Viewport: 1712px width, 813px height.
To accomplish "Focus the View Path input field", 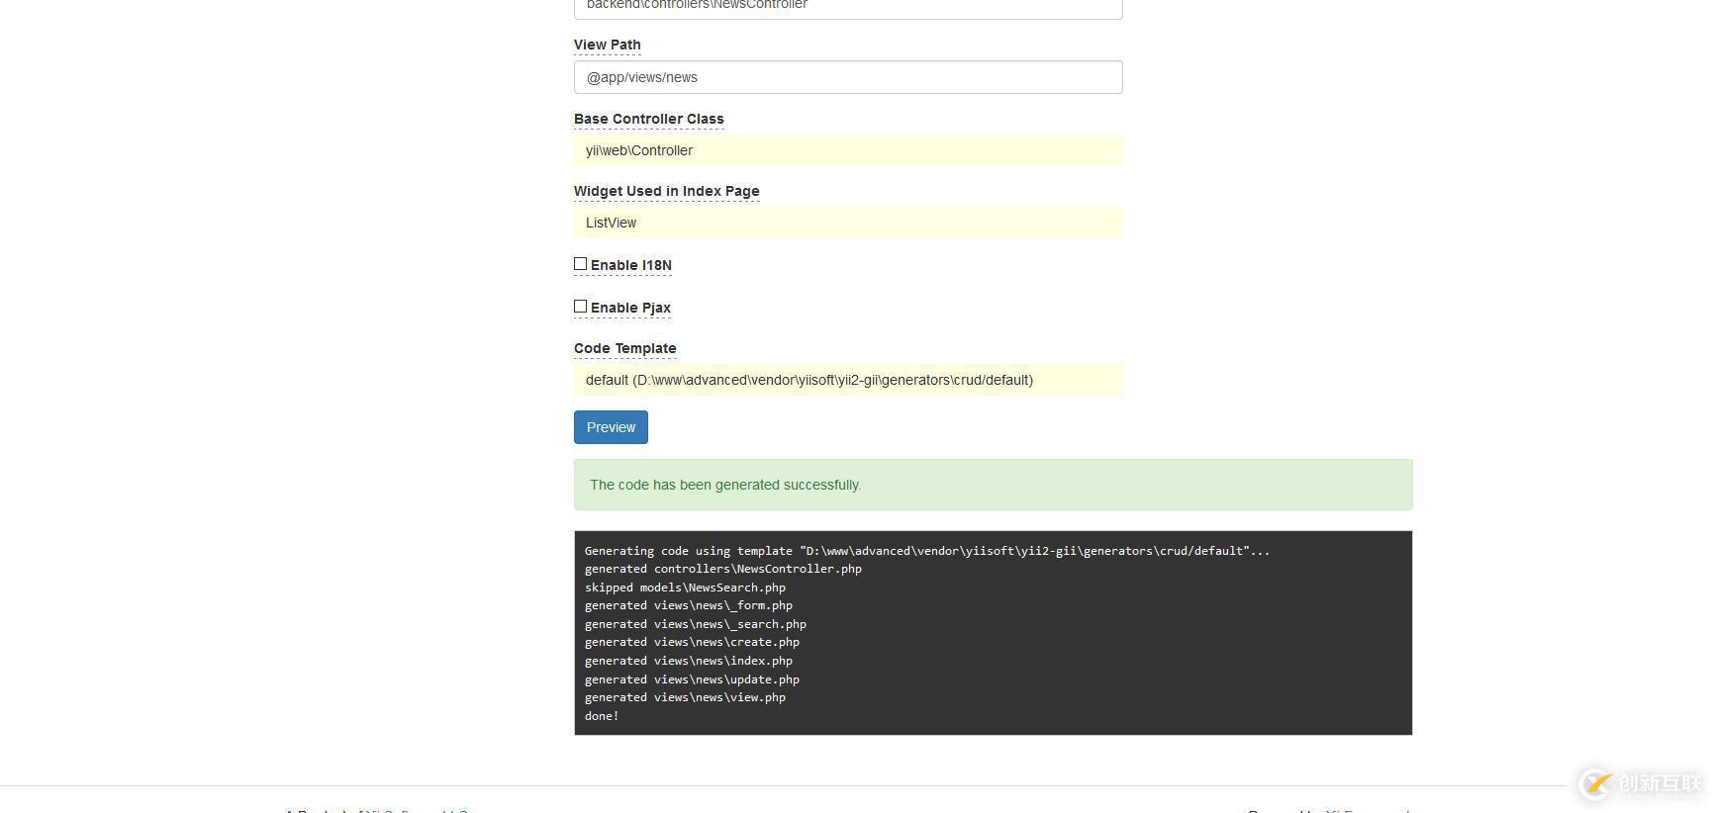I will tap(848, 77).
